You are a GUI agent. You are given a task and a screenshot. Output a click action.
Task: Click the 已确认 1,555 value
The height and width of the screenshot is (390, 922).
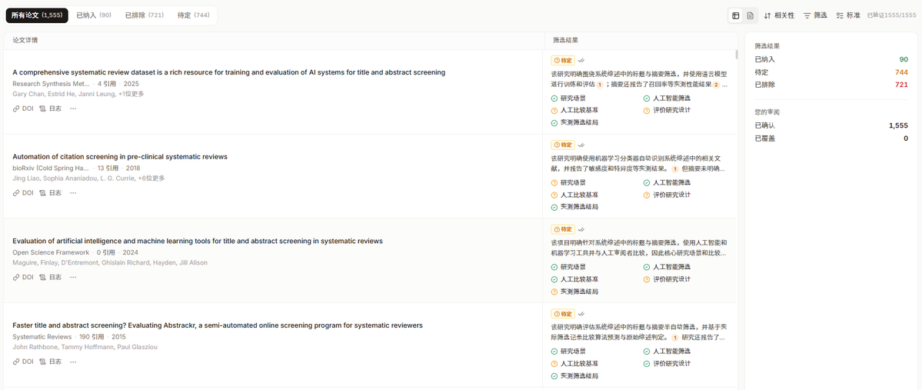click(898, 125)
